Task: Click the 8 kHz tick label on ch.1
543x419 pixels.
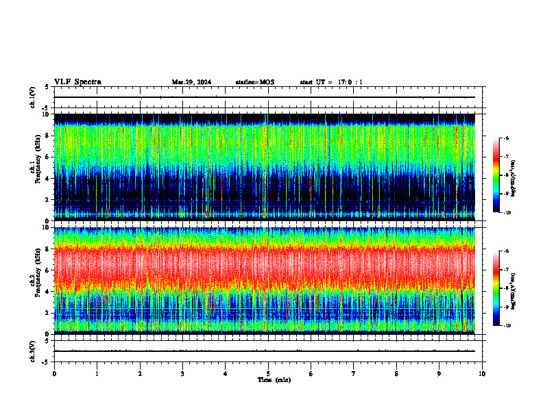Action: click(x=48, y=136)
